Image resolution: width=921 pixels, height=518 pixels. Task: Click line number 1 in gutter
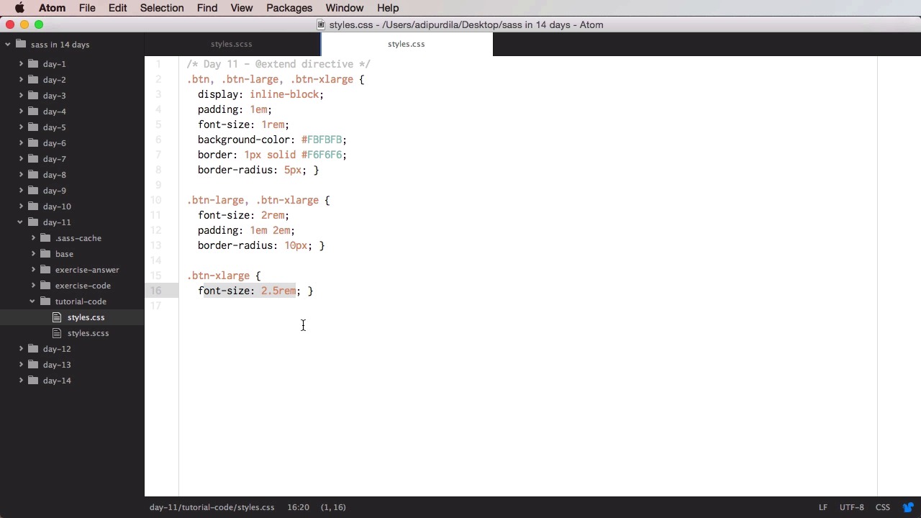point(158,64)
